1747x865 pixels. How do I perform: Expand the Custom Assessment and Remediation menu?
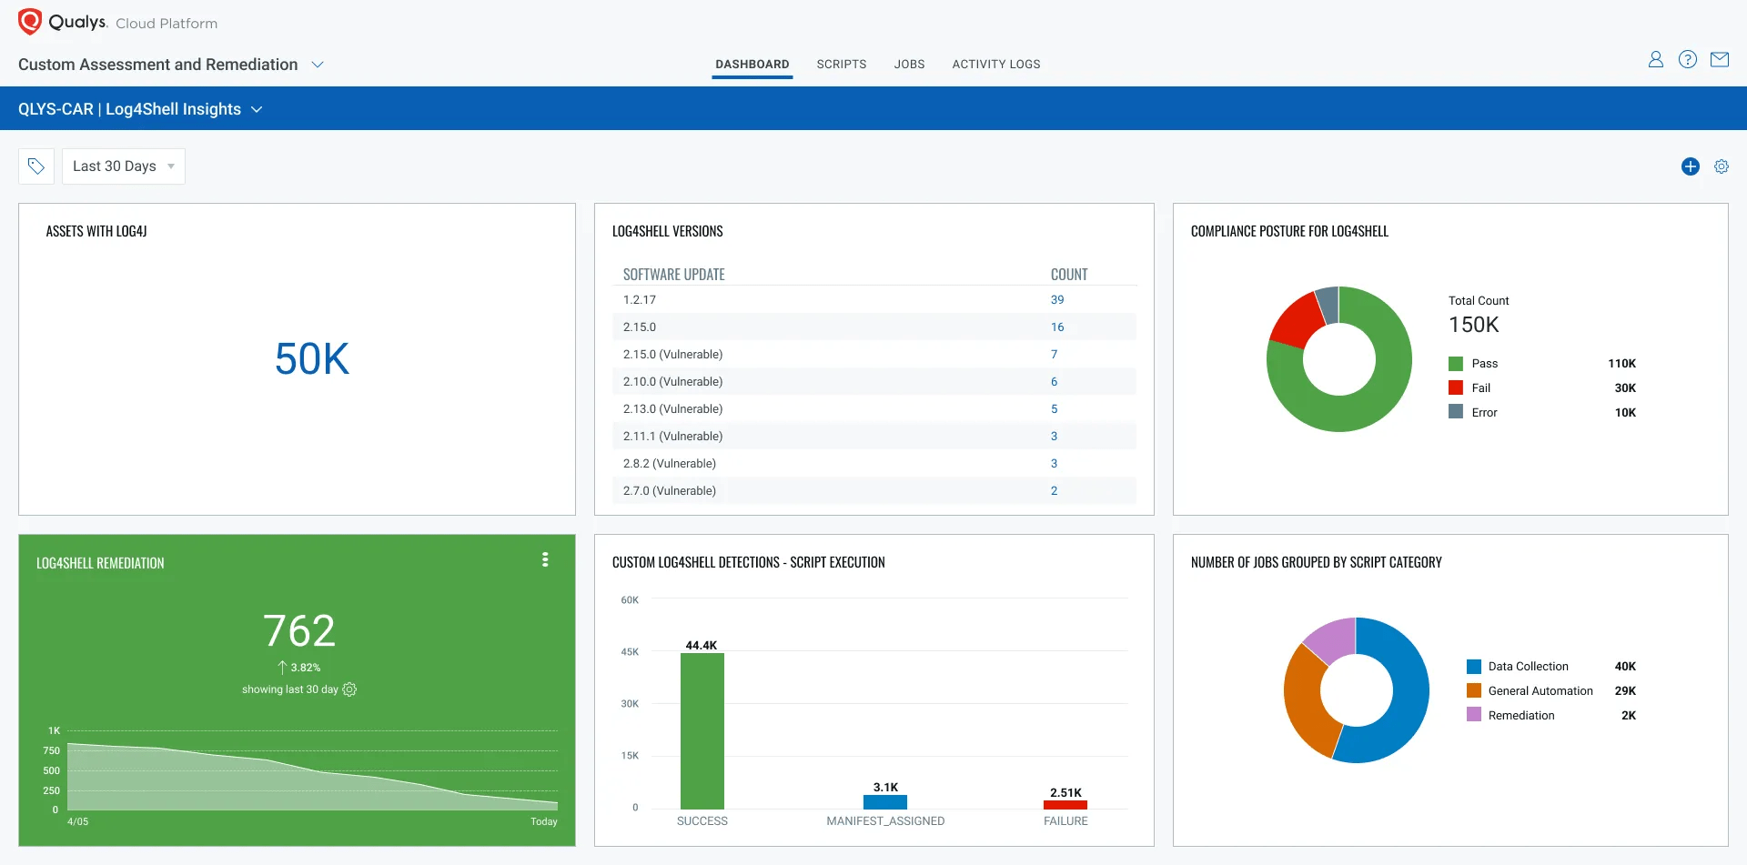[318, 65]
